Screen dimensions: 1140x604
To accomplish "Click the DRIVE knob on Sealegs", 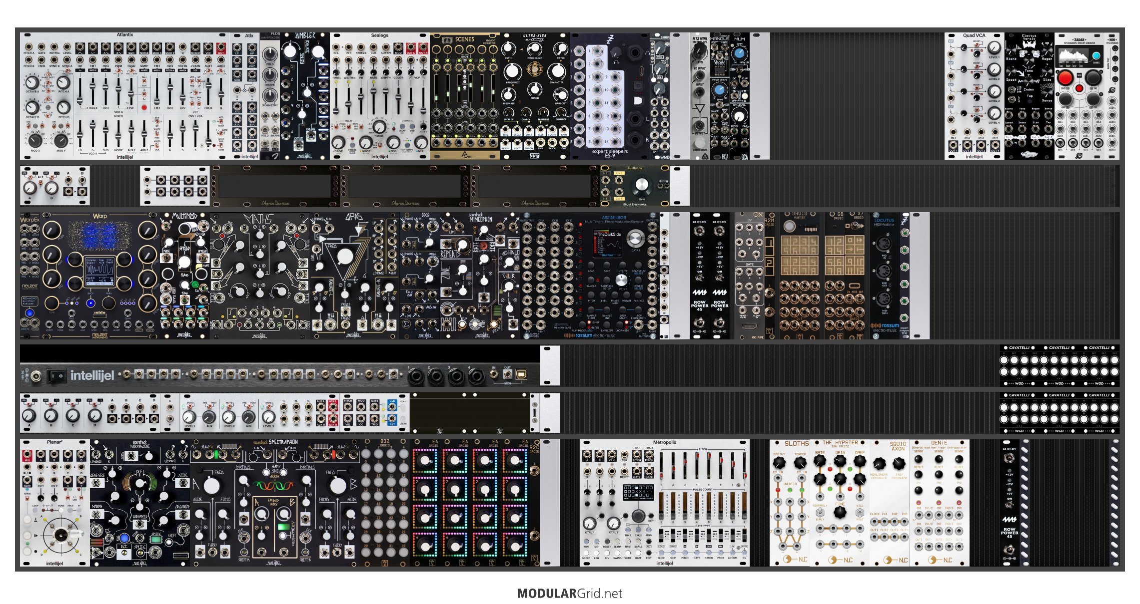I will point(338,142).
